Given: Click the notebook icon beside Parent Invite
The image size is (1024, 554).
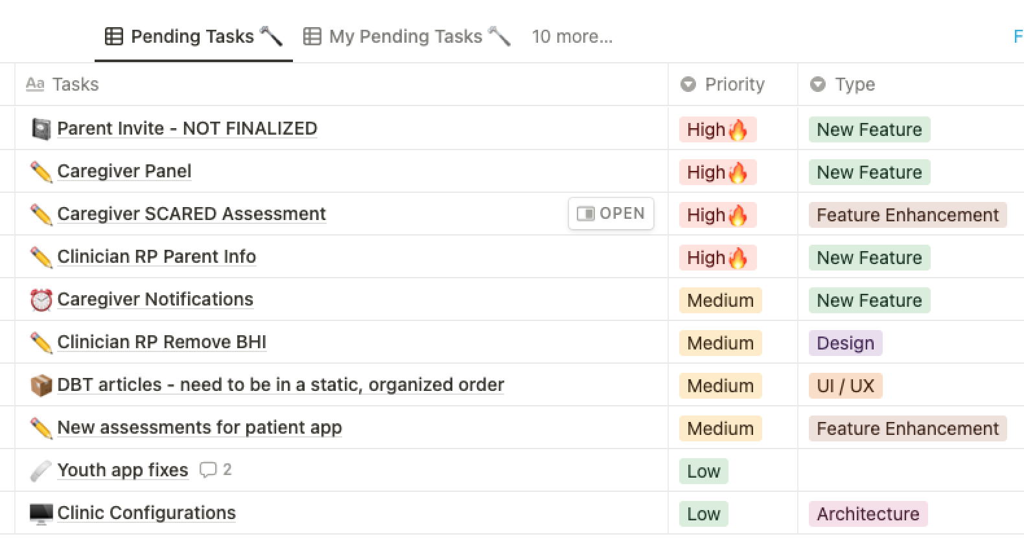Looking at the screenshot, I should (x=41, y=129).
